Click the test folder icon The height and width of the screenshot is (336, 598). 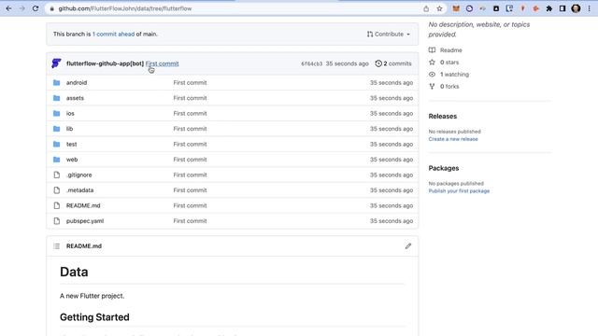pyautogui.click(x=56, y=144)
